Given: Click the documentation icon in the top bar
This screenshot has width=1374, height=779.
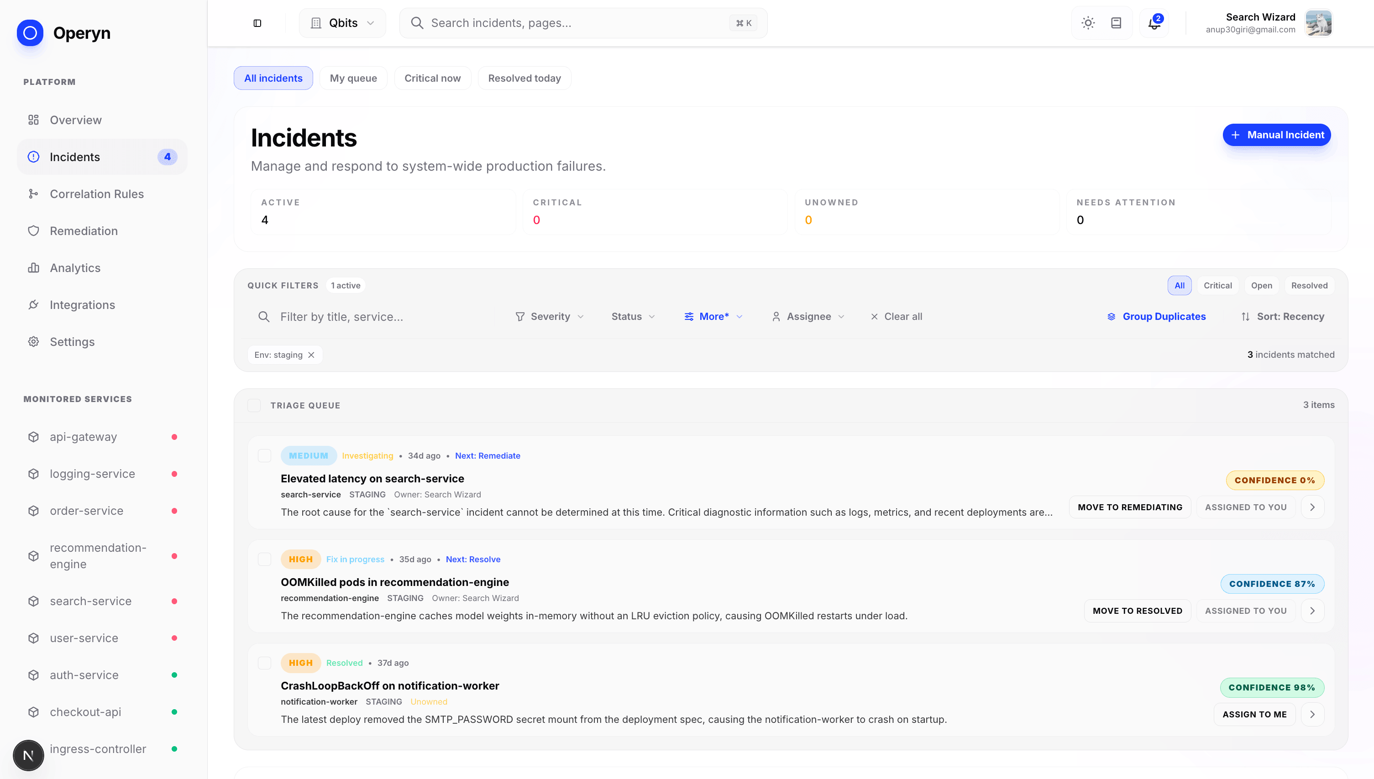Looking at the screenshot, I should [x=1116, y=23].
